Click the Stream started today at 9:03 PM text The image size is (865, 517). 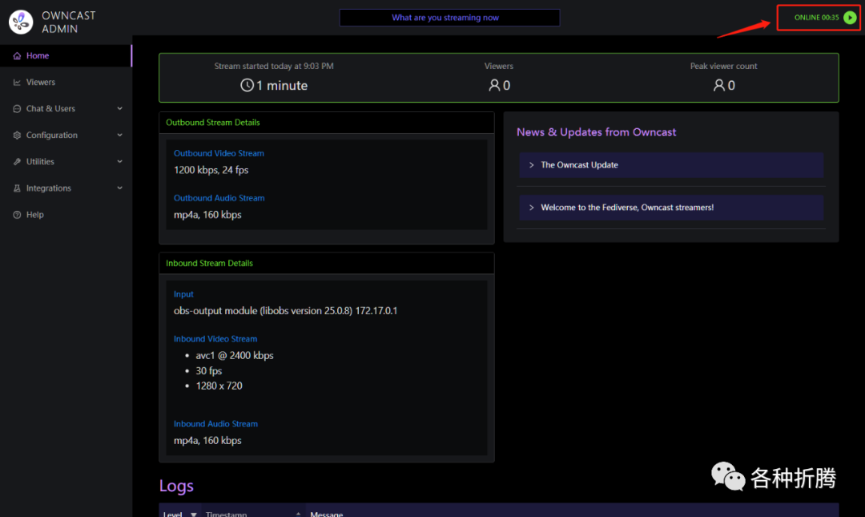click(x=274, y=67)
